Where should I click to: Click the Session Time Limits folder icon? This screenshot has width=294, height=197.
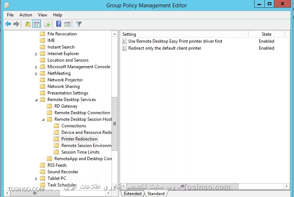[56, 152]
